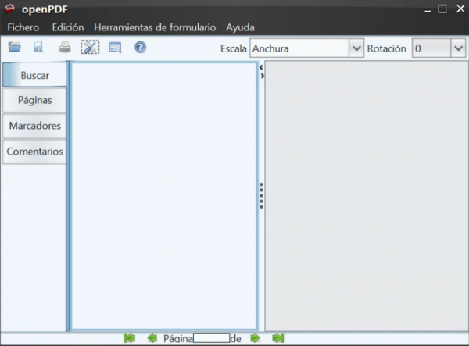This screenshot has height=346, width=469.
Task: Click the empty document viewing area
Action: click(x=367, y=196)
